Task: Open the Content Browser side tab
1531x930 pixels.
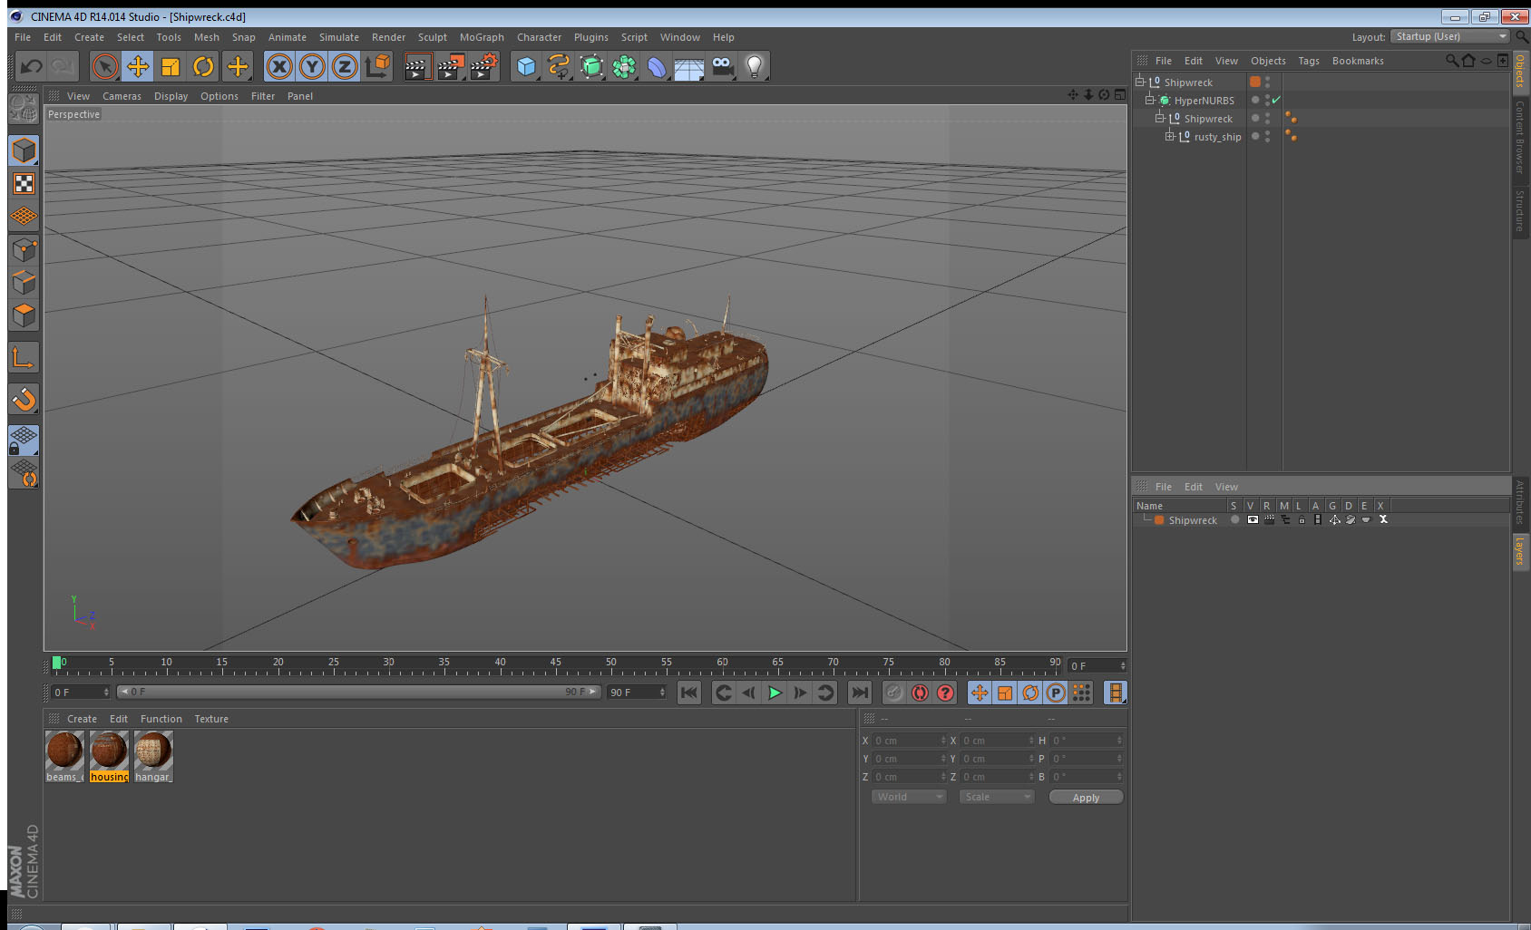Action: click(1520, 137)
